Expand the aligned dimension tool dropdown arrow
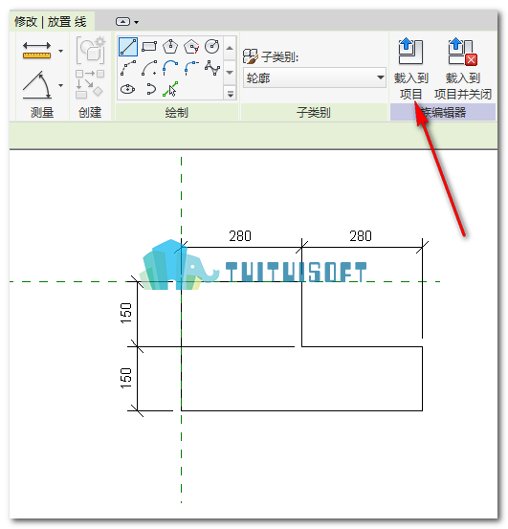This screenshot has height=529, width=508. tap(61, 52)
